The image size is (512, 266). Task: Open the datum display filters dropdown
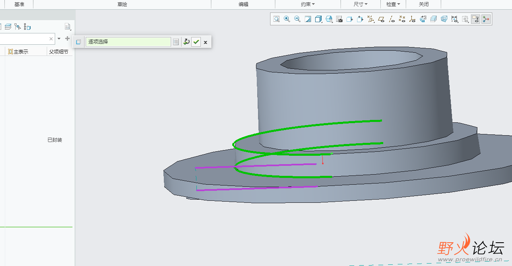tap(371, 19)
